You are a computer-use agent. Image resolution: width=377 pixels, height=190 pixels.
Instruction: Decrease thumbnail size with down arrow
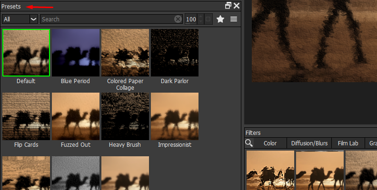(x=200, y=21)
